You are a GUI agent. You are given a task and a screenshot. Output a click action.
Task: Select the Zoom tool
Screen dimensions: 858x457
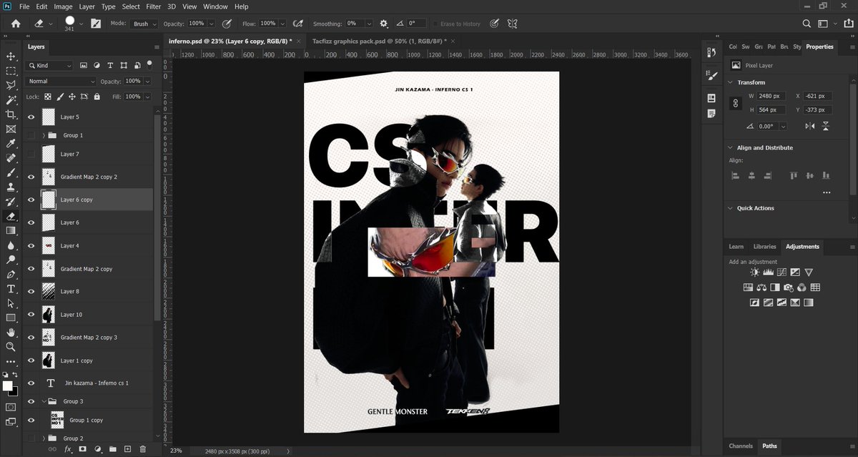coord(11,346)
